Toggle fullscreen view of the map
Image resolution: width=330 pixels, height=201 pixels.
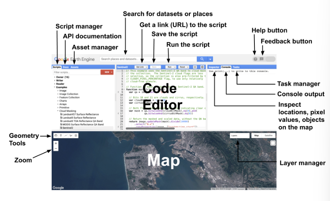(273, 143)
